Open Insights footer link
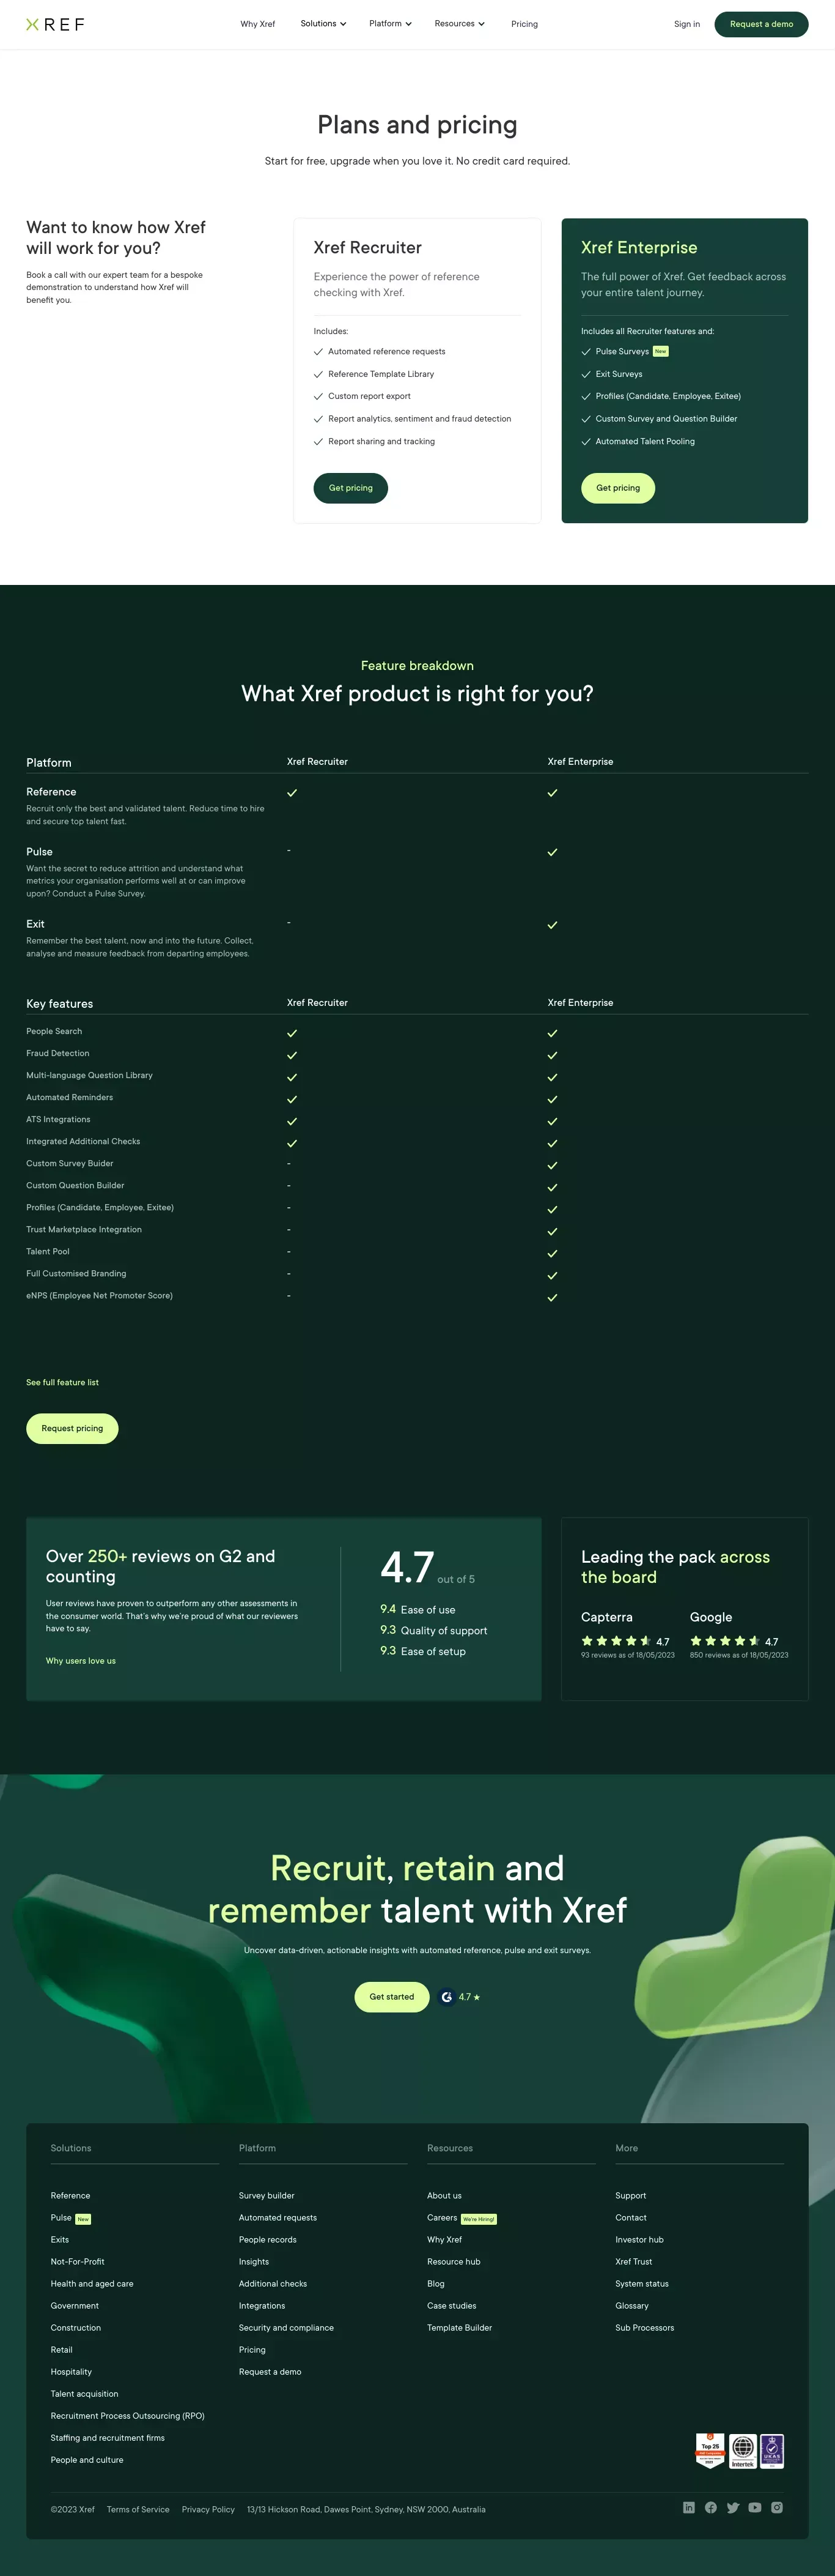This screenshot has height=2576, width=835. (254, 2262)
